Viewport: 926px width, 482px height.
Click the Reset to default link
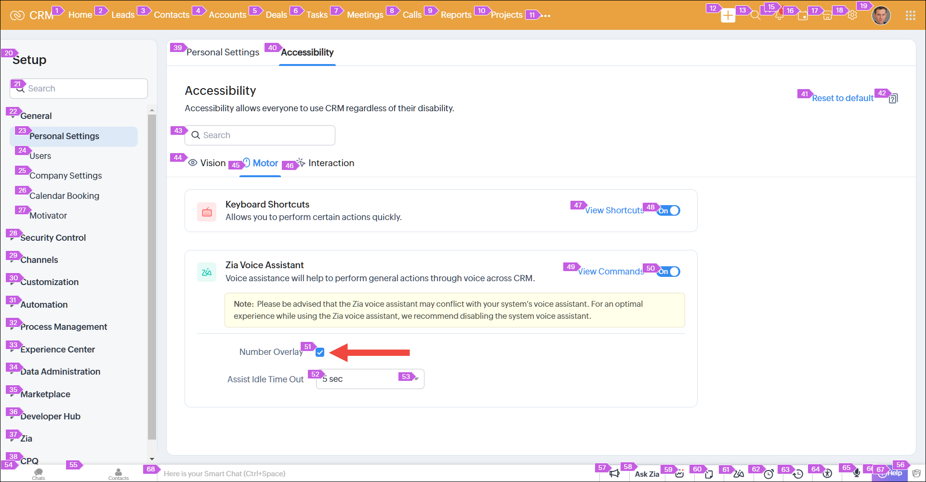pos(842,98)
